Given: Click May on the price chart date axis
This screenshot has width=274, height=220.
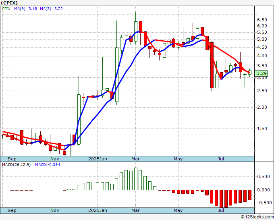Looking at the screenshot, I should coord(178,159).
